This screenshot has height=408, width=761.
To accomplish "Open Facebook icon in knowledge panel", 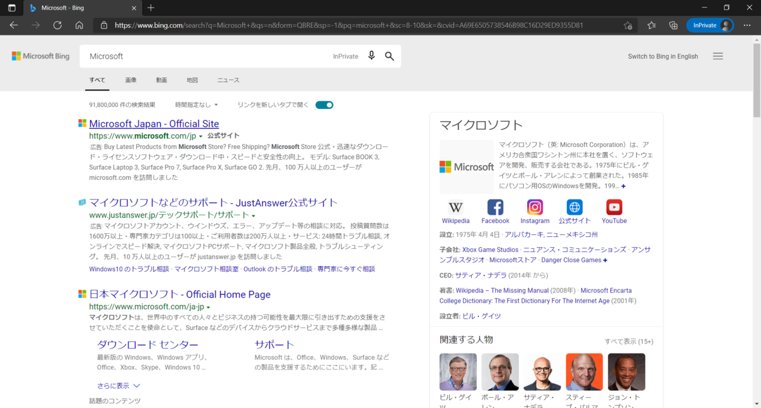I will click(495, 207).
